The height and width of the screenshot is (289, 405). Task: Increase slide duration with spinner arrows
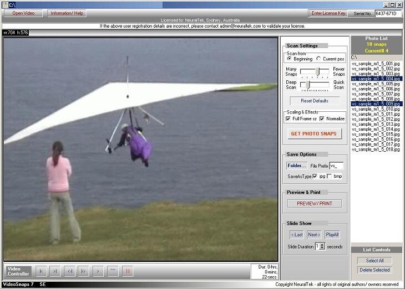pos(322,245)
